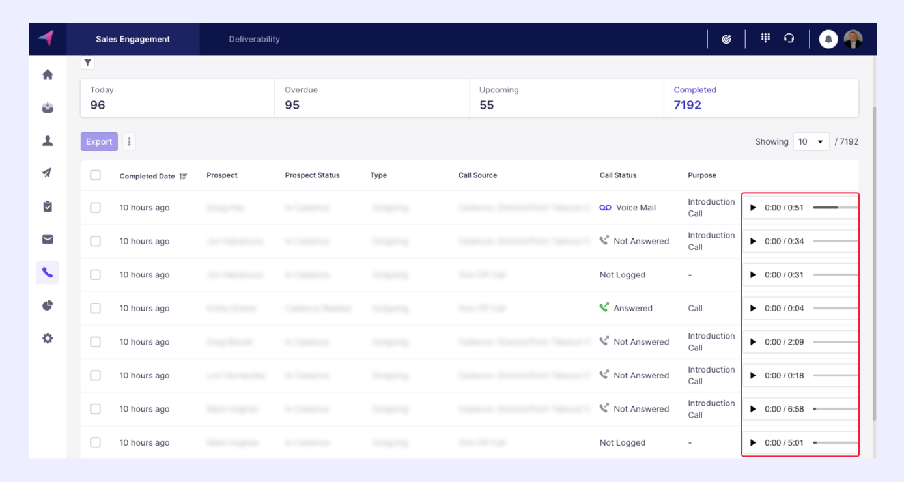Open the Contacts person icon in sidebar
This screenshot has height=482, width=904.
tap(48, 141)
